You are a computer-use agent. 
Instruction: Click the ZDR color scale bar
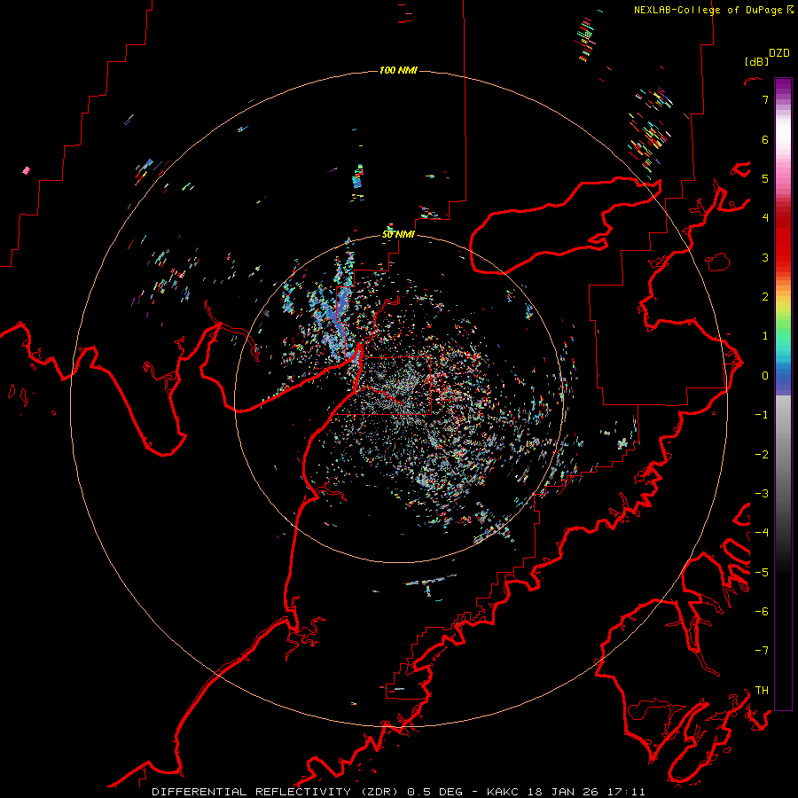(x=783, y=394)
